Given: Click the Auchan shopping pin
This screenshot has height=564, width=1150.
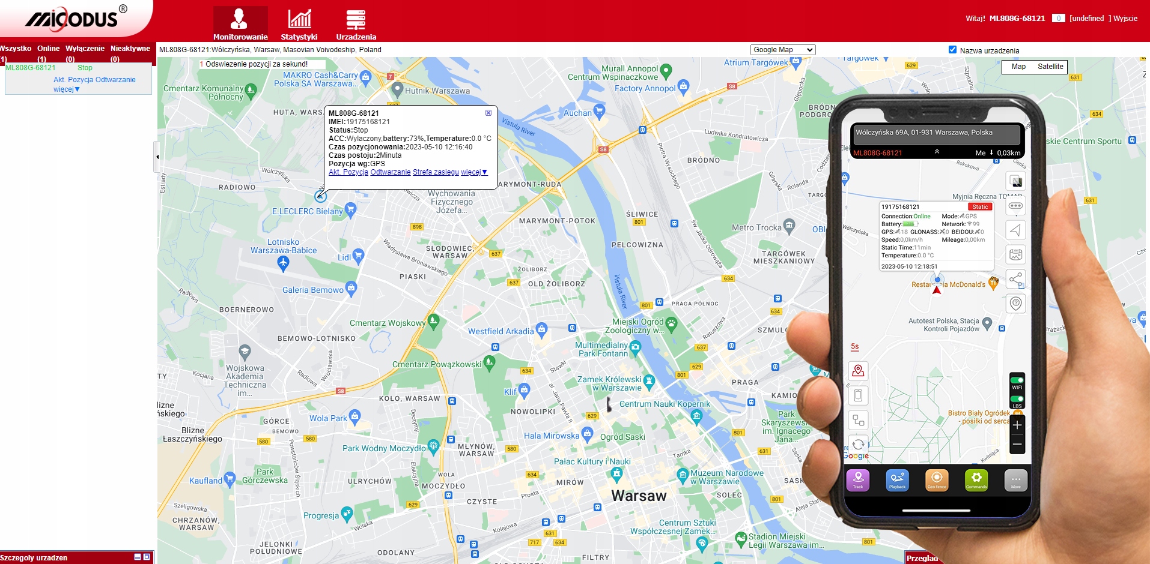Looking at the screenshot, I should click(599, 112).
